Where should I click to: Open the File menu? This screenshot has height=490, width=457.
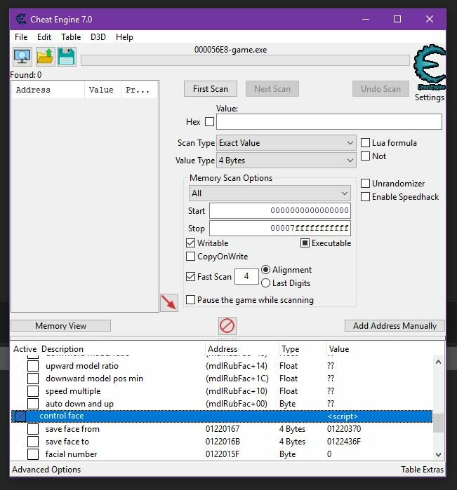pos(21,37)
